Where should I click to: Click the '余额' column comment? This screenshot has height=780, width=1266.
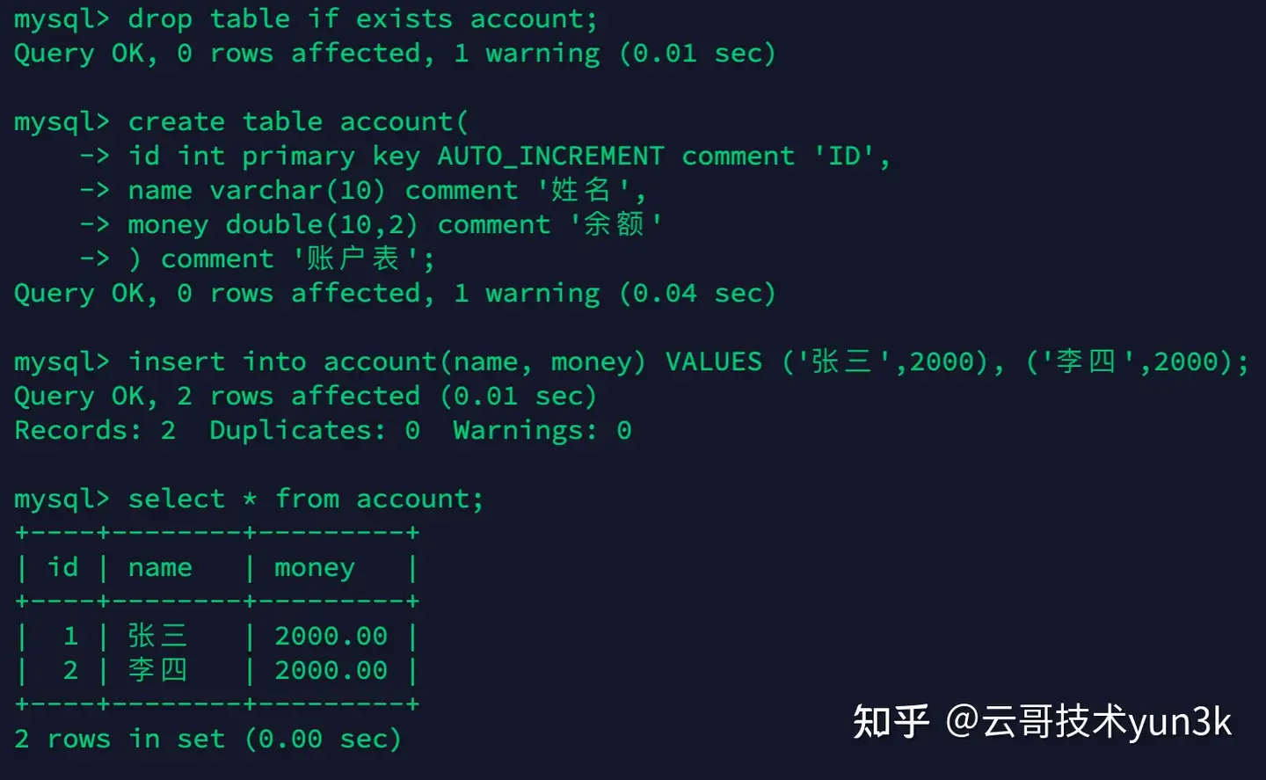(x=614, y=224)
